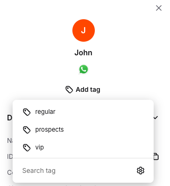
Task: Open tag settings via gear icon
Action: pos(141,171)
